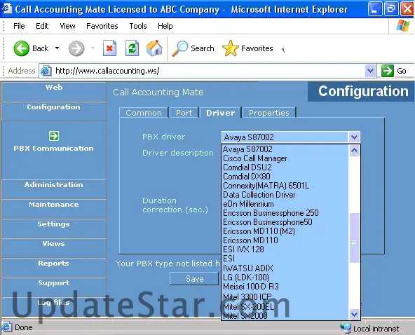Select Ericsson MD110 (M2) driver
Viewport: 415px width, 335px height.
tap(285, 231)
